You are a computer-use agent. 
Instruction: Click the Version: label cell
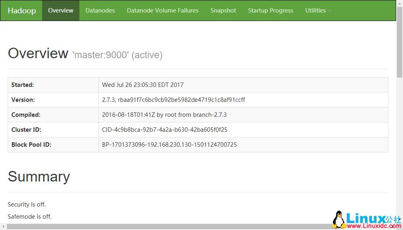click(53, 100)
